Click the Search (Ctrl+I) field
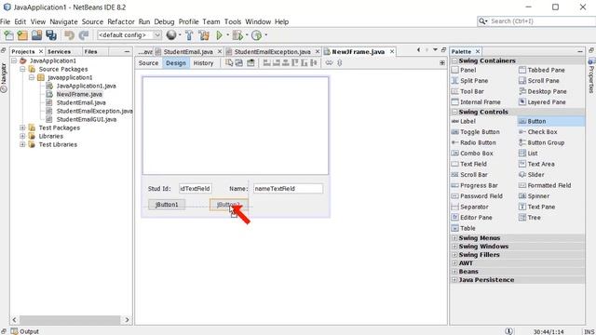This screenshot has width=596, height=335. point(536,21)
